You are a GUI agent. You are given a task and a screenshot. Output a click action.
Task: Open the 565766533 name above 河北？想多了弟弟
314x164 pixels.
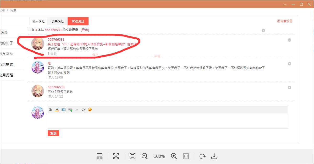pos(56,87)
